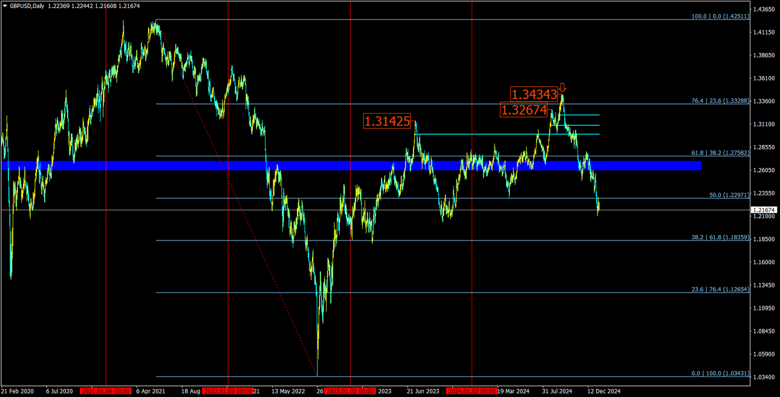Viewport: 780px width, 397px height.
Task: Select the orange down-arrow marker at the peak
Action: (562, 88)
